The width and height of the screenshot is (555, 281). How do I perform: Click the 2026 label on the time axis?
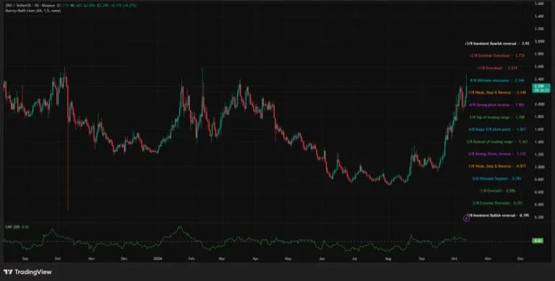(x=158, y=259)
